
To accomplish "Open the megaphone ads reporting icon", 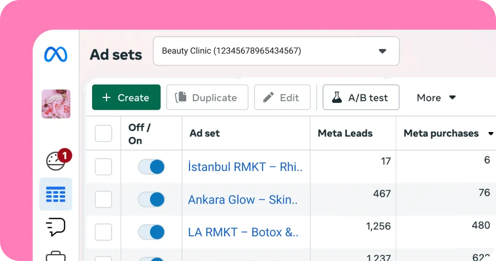I will click(x=55, y=226).
